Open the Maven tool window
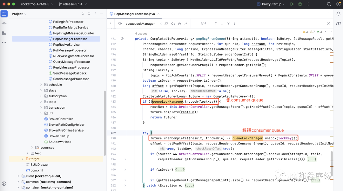Image resolution: width=343 pixels, height=191 pixels. click(x=338, y=23)
